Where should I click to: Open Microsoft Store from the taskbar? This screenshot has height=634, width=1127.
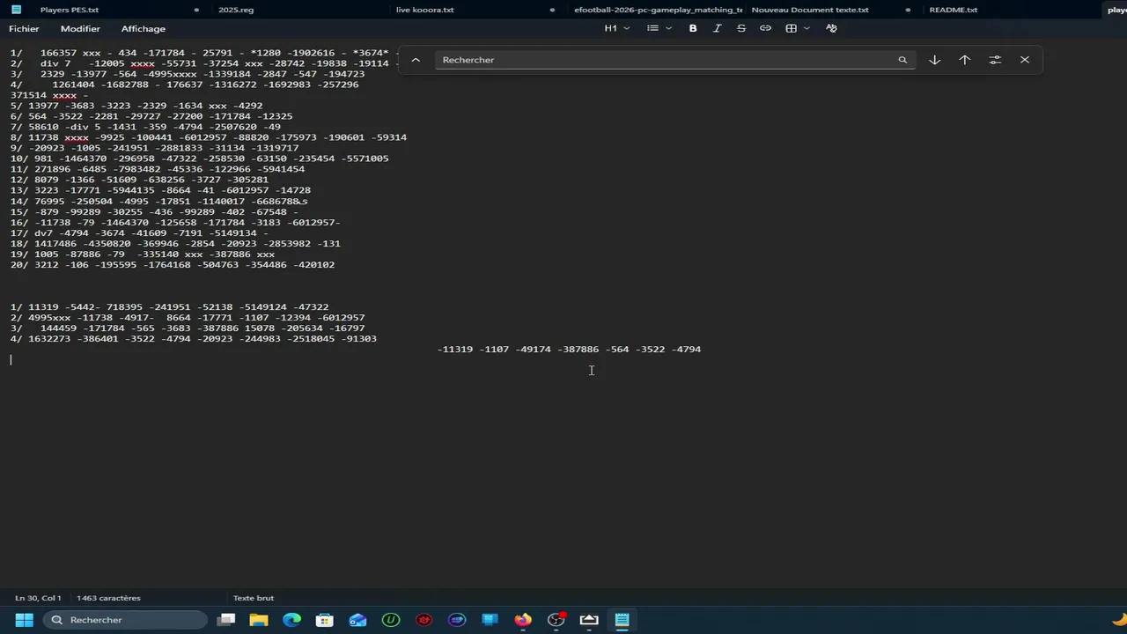325,620
